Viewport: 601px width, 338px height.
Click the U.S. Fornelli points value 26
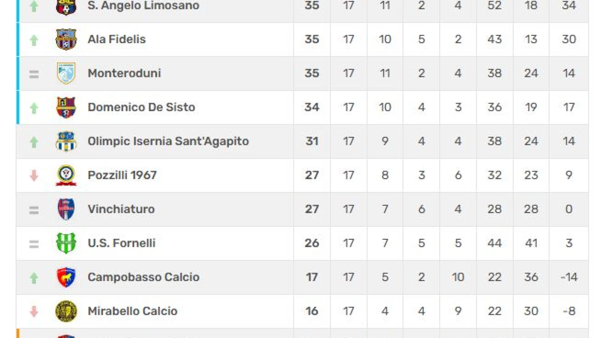click(312, 243)
